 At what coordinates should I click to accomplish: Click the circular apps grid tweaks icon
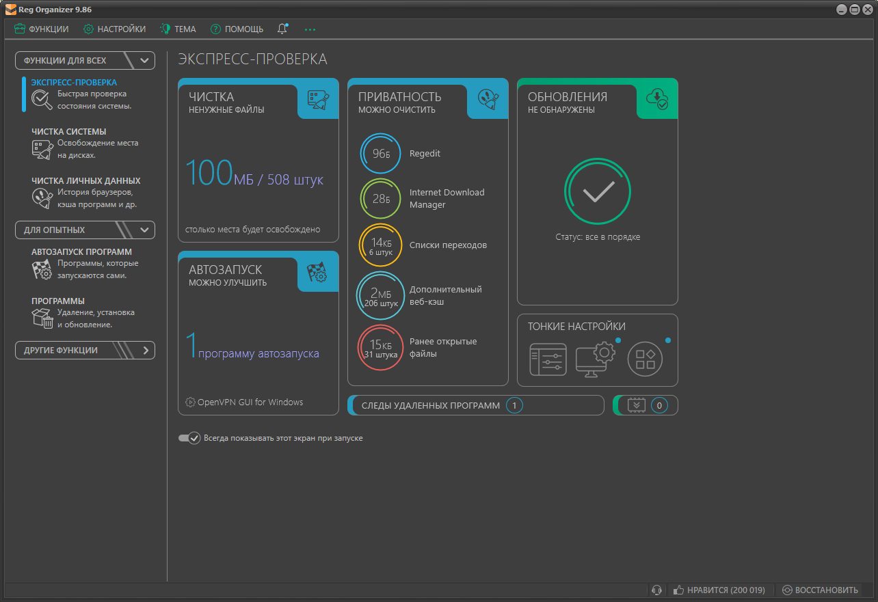click(645, 359)
